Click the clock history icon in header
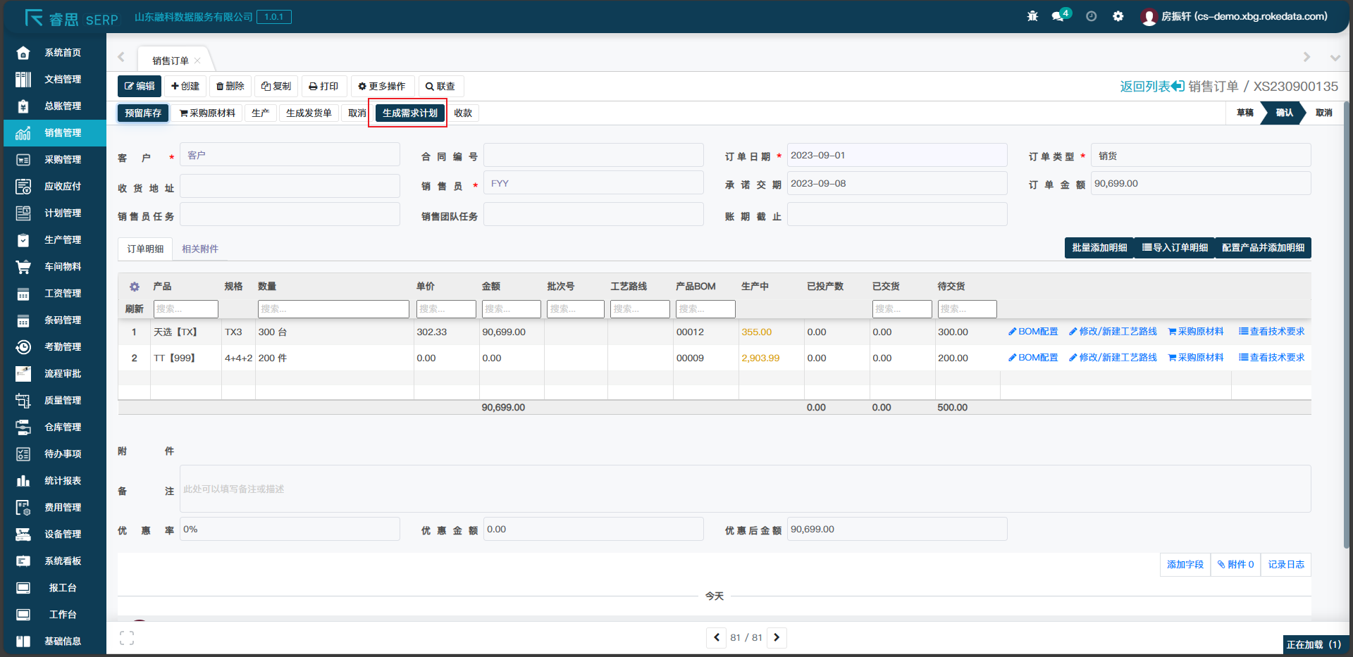 (1091, 16)
